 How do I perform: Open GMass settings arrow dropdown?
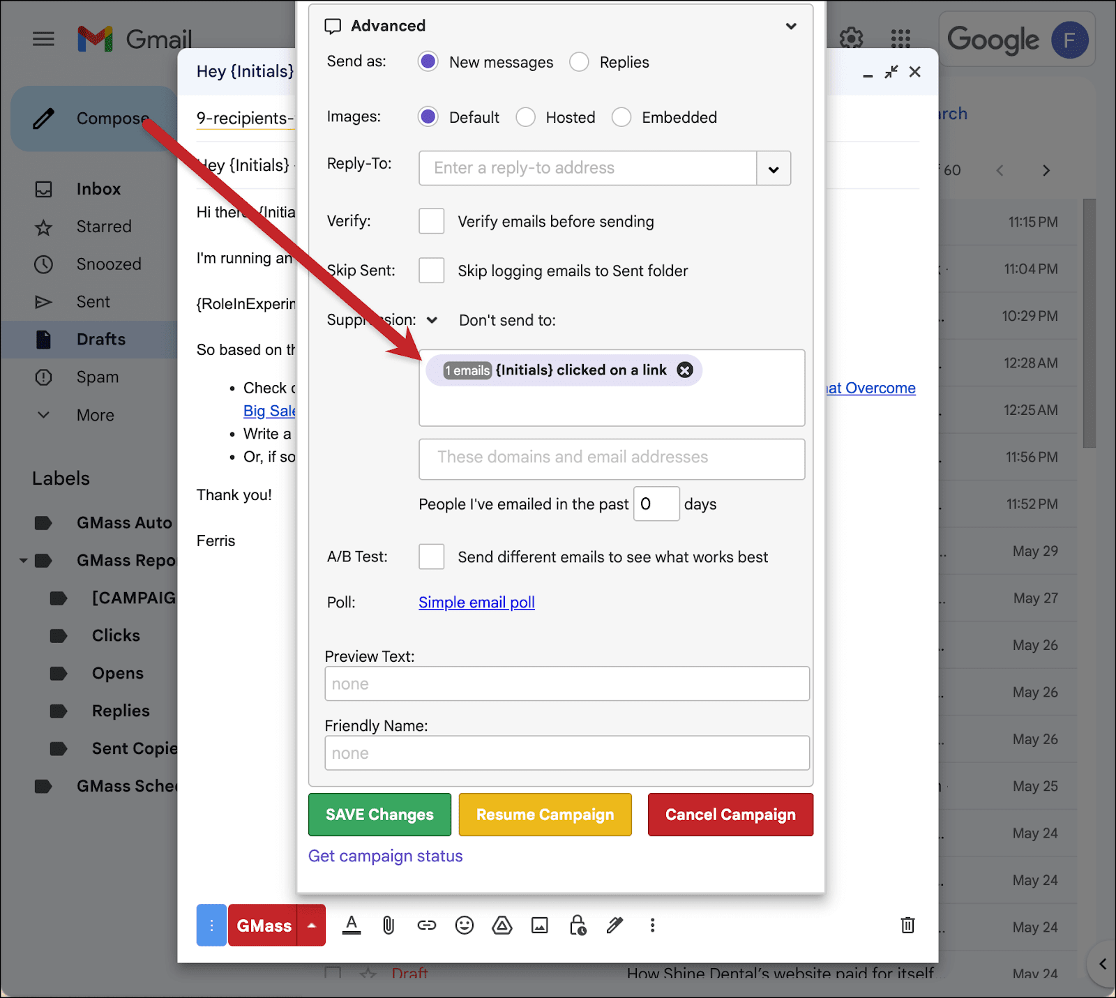tap(312, 925)
